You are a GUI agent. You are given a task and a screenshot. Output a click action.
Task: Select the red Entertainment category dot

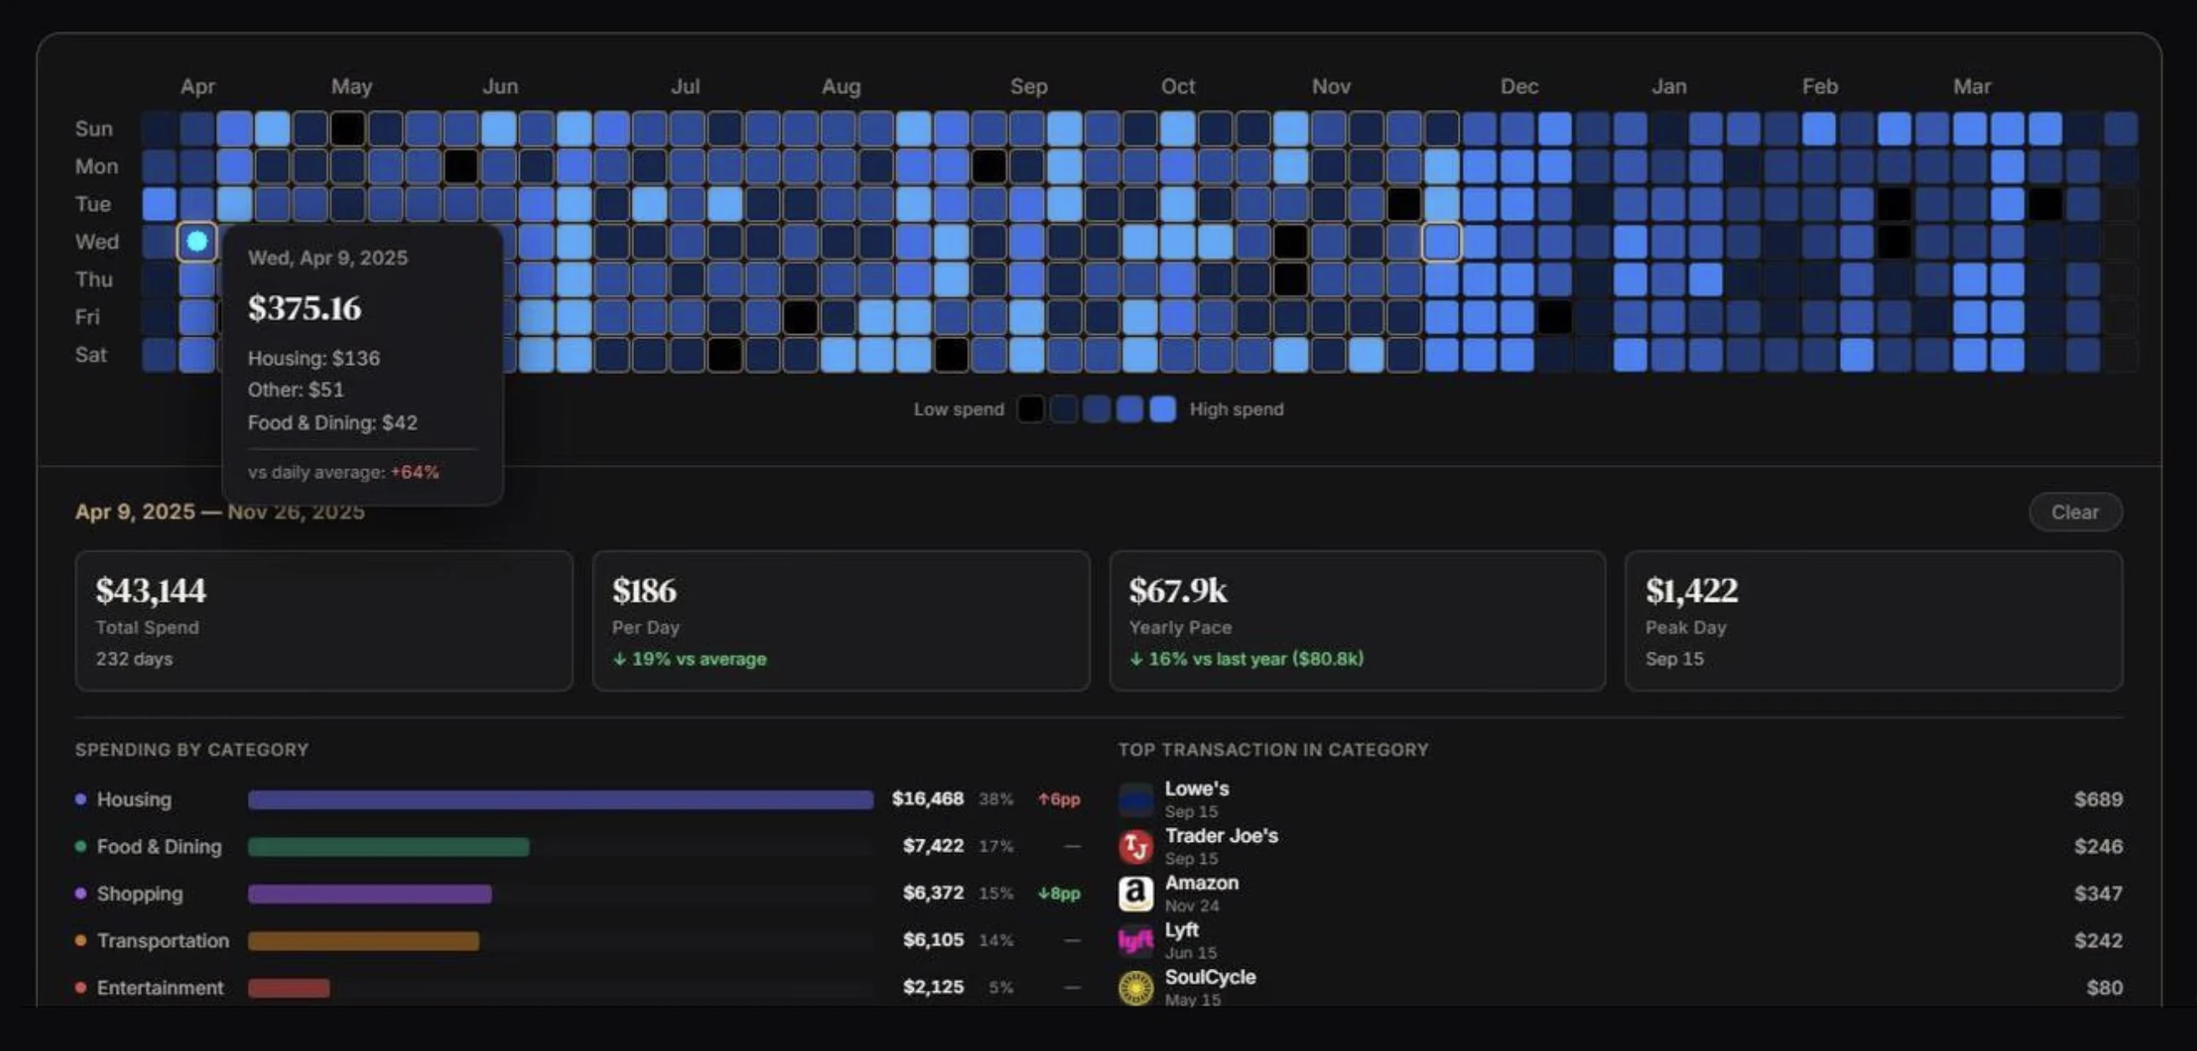click(80, 987)
